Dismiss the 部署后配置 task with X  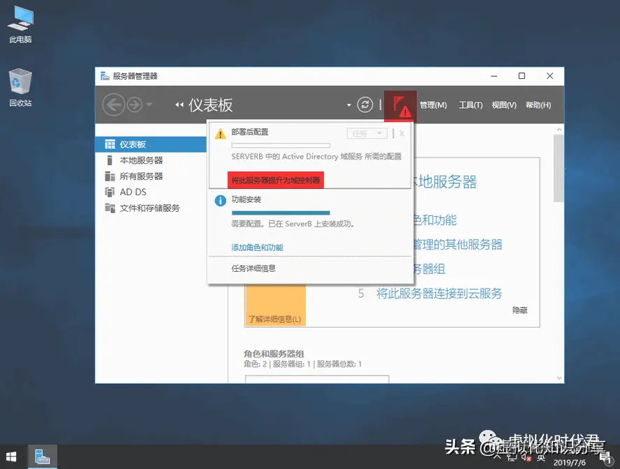403,132
